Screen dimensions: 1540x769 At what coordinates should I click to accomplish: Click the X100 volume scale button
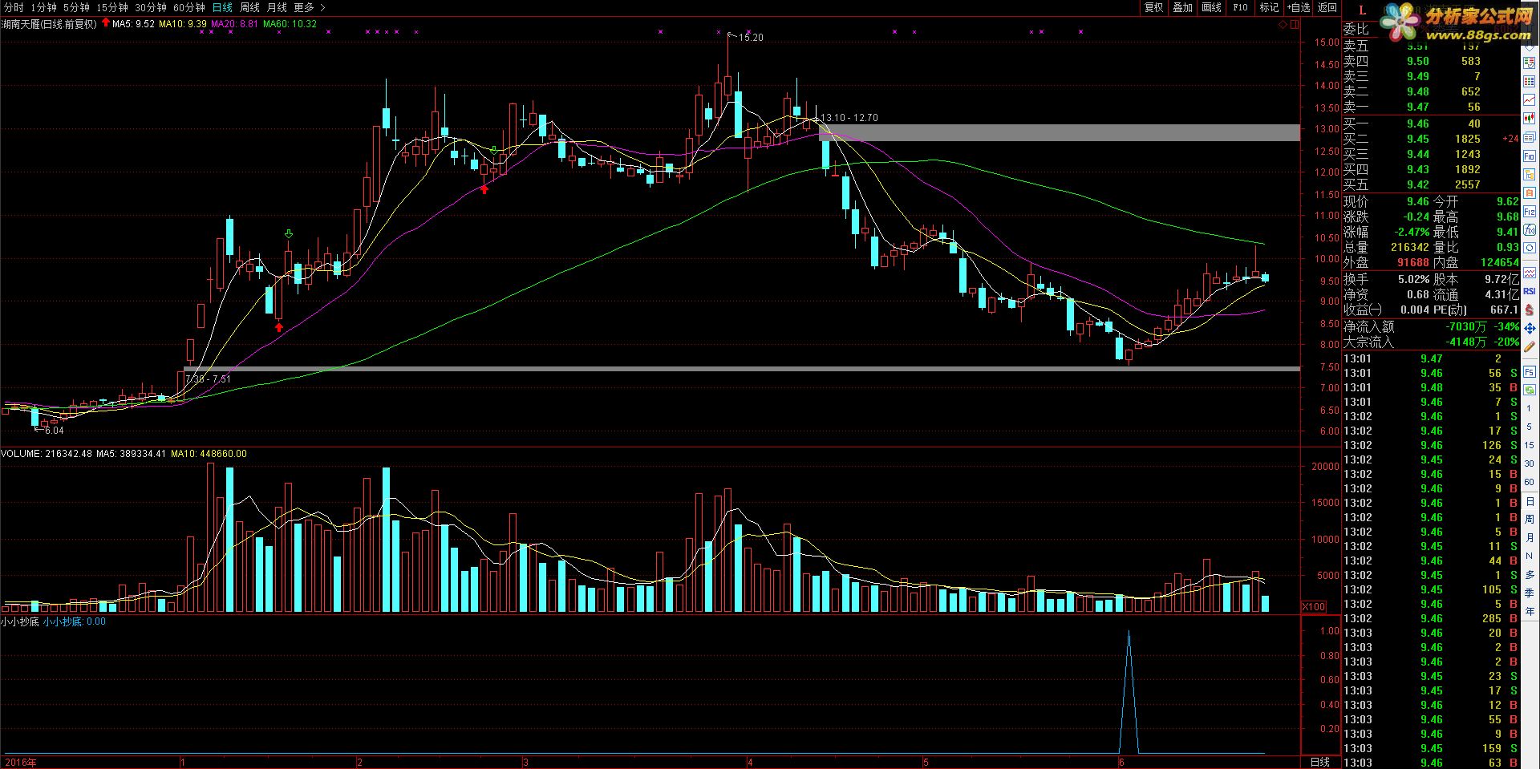pos(1313,607)
